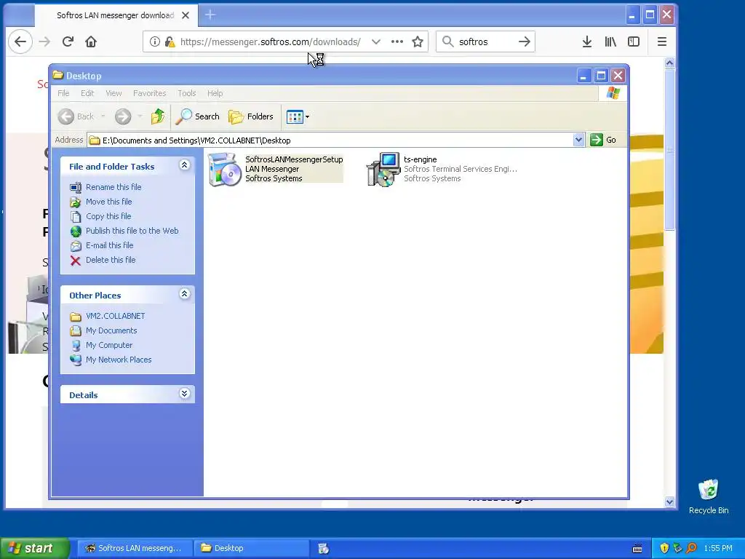Close the Softros LAN messenger tab
This screenshot has height=559, width=745.
(186, 15)
